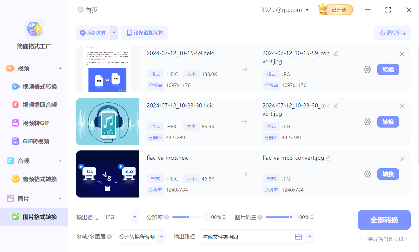Enable 完成后自动关机 shutdown checkbox
This screenshot has width=419, height=252.
(363, 239)
